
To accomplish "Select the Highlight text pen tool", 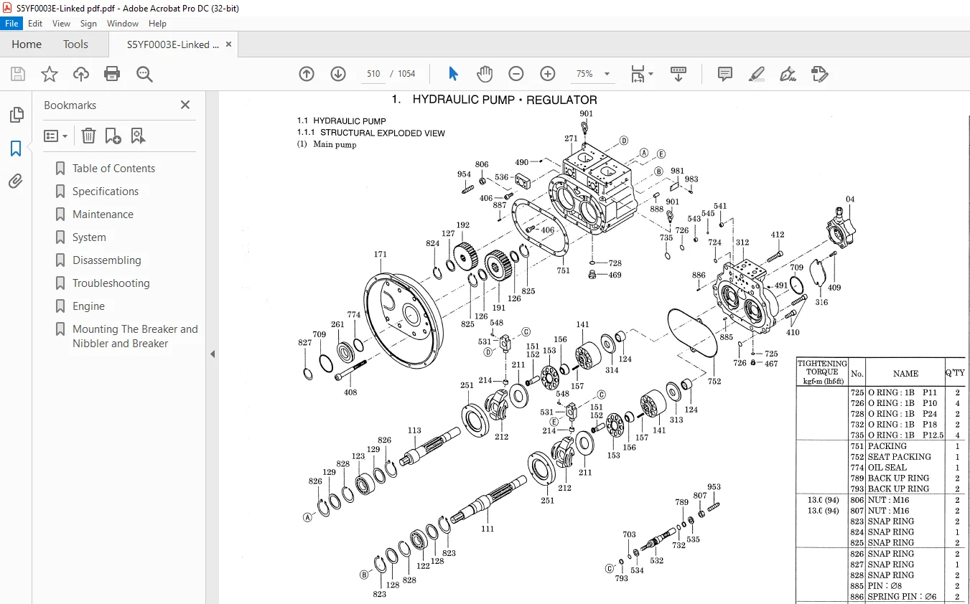I will 757,74.
